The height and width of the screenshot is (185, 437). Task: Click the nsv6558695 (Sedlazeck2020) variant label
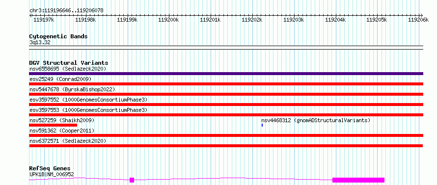68,69
